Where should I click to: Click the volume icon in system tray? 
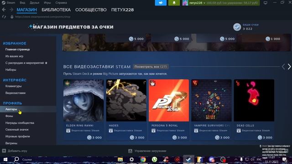click(252, 159)
